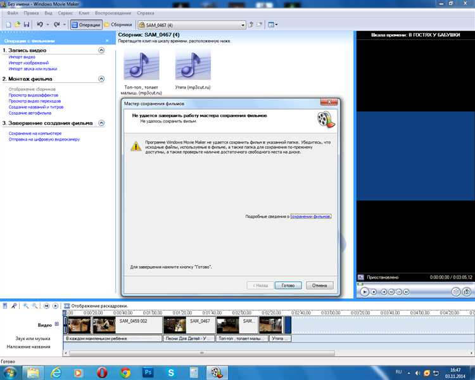Click the сохранении фильмов help link in dialog
475x380 pixels.
[x=310, y=217]
